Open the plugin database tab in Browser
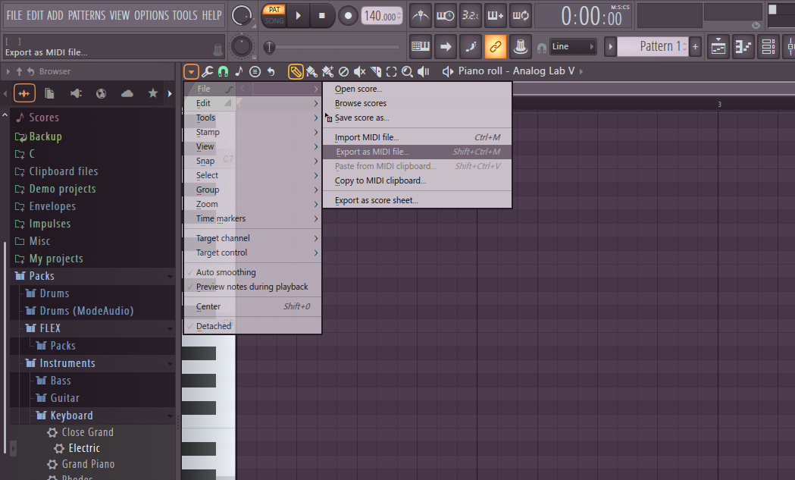 click(76, 93)
